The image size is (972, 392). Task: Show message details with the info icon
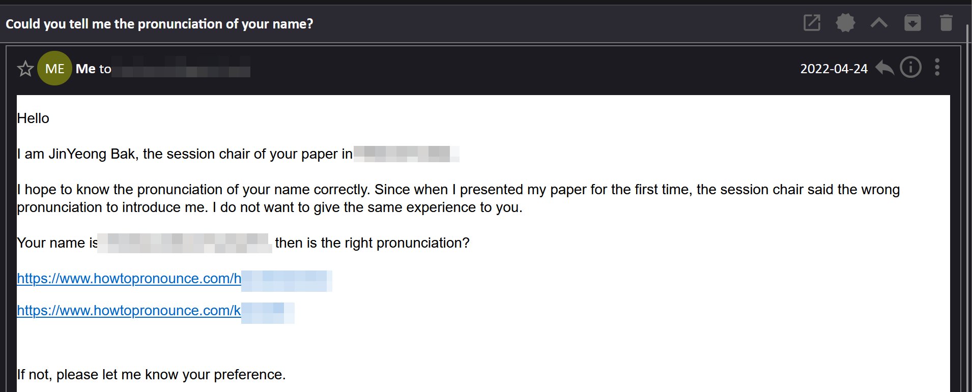(x=910, y=68)
